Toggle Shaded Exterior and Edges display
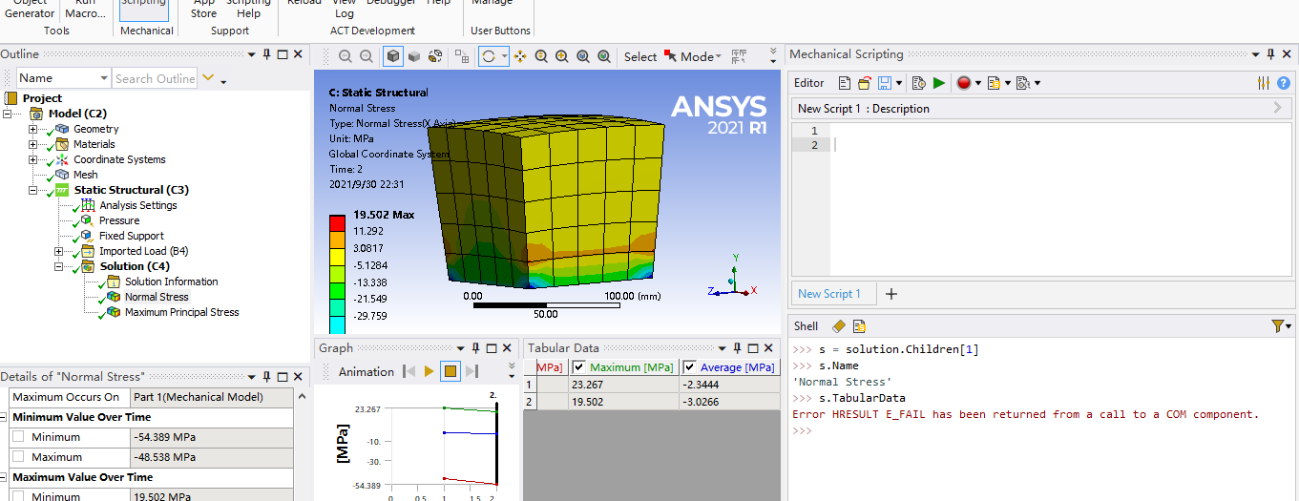 click(x=393, y=57)
